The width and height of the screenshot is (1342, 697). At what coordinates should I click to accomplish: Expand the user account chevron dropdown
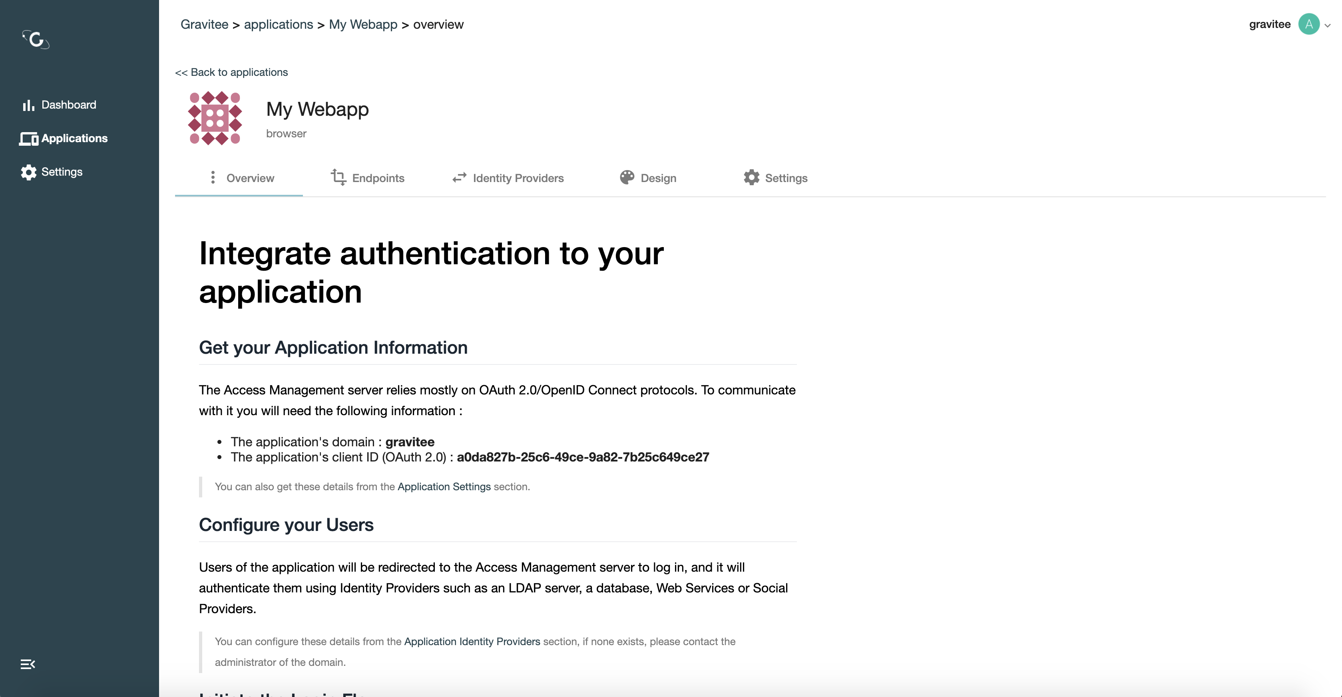1328,25
